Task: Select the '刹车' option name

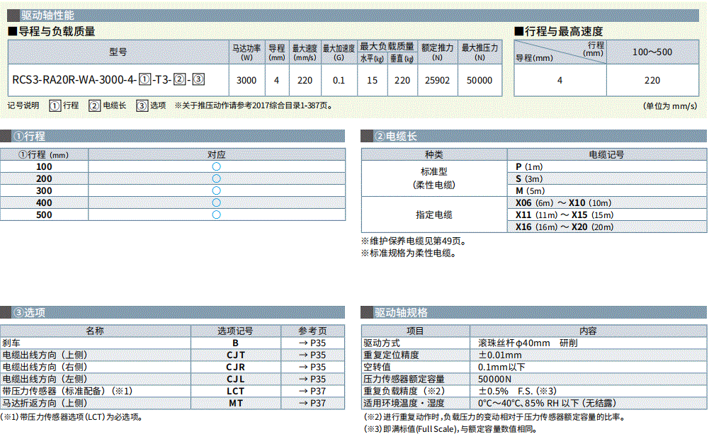Action: 11,343
